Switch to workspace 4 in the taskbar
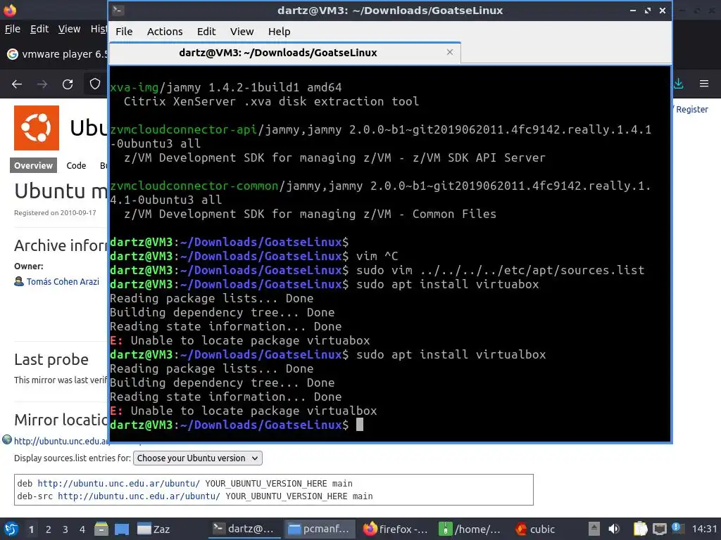 tap(82, 529)
